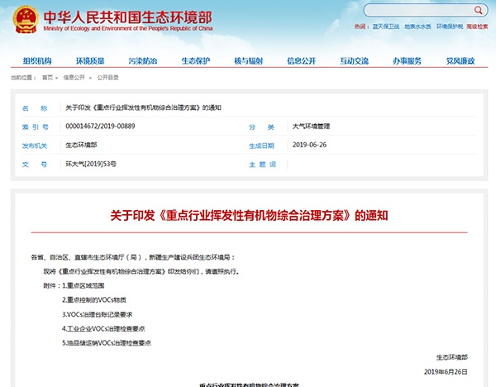Screen dimensions: 496x387
Task: Open 公开目录 in the breadcrumb
Action: (x=107, y=77)
